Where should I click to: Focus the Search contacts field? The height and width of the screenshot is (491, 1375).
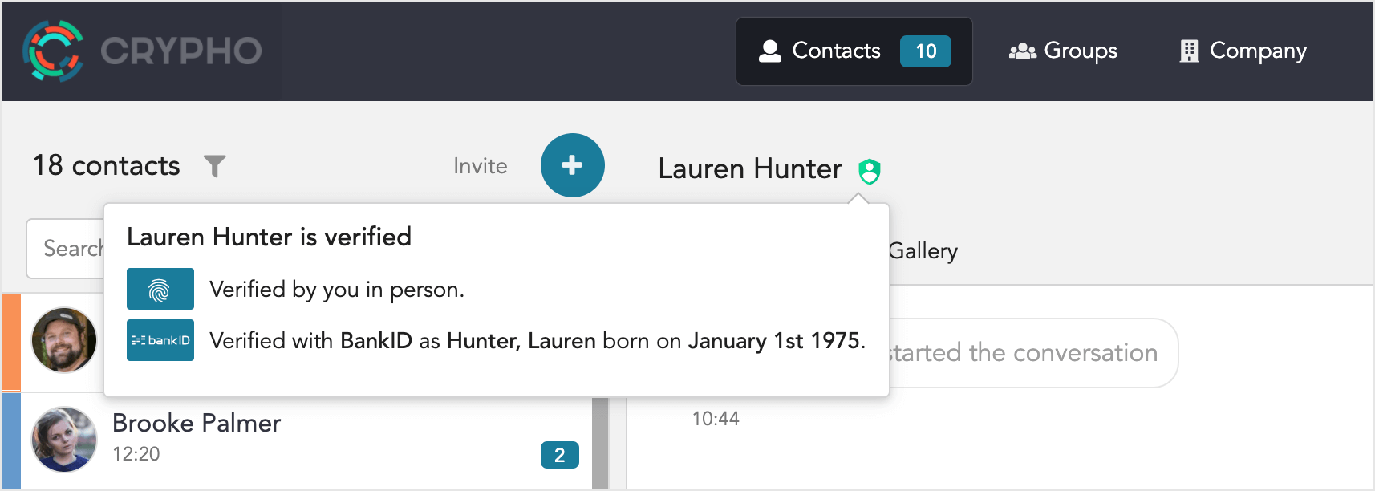click(66, 249)
